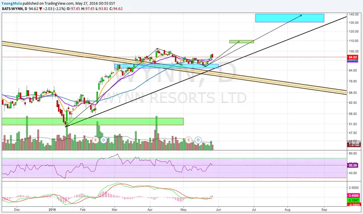Click the red MACD label -0.3323

point(354,205)
